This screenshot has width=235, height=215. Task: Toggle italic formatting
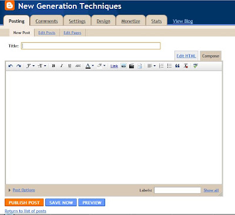click(x=62, y=66)
